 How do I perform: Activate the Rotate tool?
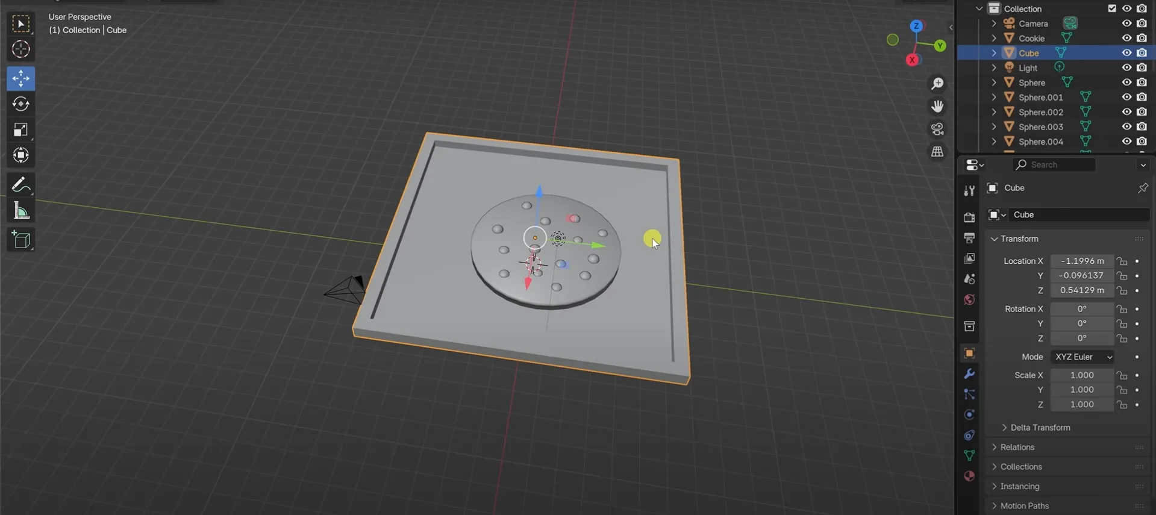coord(20,104)
